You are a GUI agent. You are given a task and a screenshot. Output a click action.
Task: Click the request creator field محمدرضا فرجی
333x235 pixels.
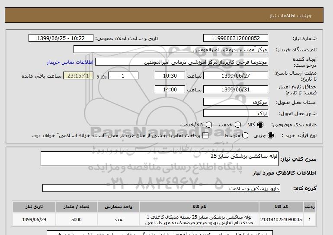tap(182, 62)
